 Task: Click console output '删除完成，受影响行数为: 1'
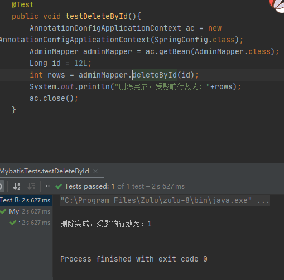[106, 224]
